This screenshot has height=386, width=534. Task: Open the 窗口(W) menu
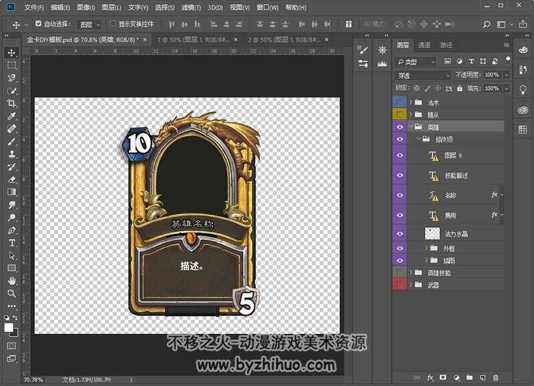[x=268, y=7]
